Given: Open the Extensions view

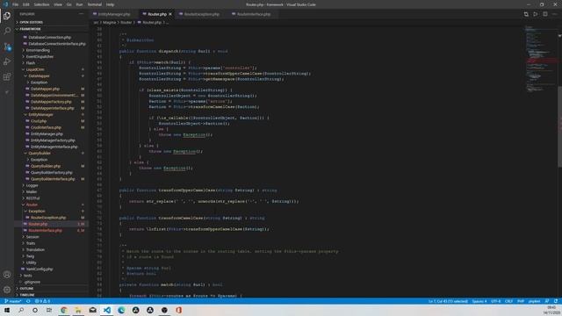Looking at the screenshot, I should (x=7, y=77).
